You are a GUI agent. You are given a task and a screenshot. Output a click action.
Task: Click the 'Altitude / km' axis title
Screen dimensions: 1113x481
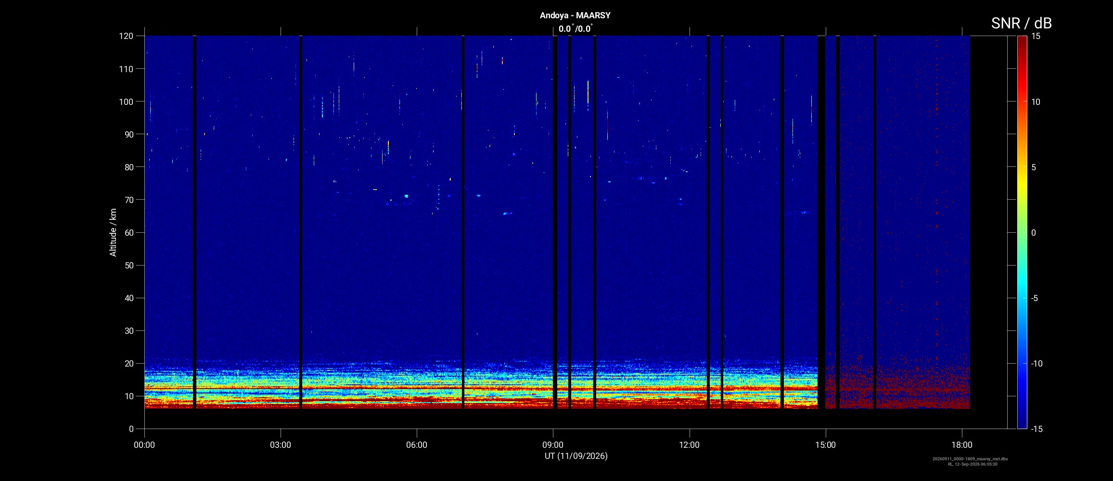pyautogui.click(x=113, y=232)
